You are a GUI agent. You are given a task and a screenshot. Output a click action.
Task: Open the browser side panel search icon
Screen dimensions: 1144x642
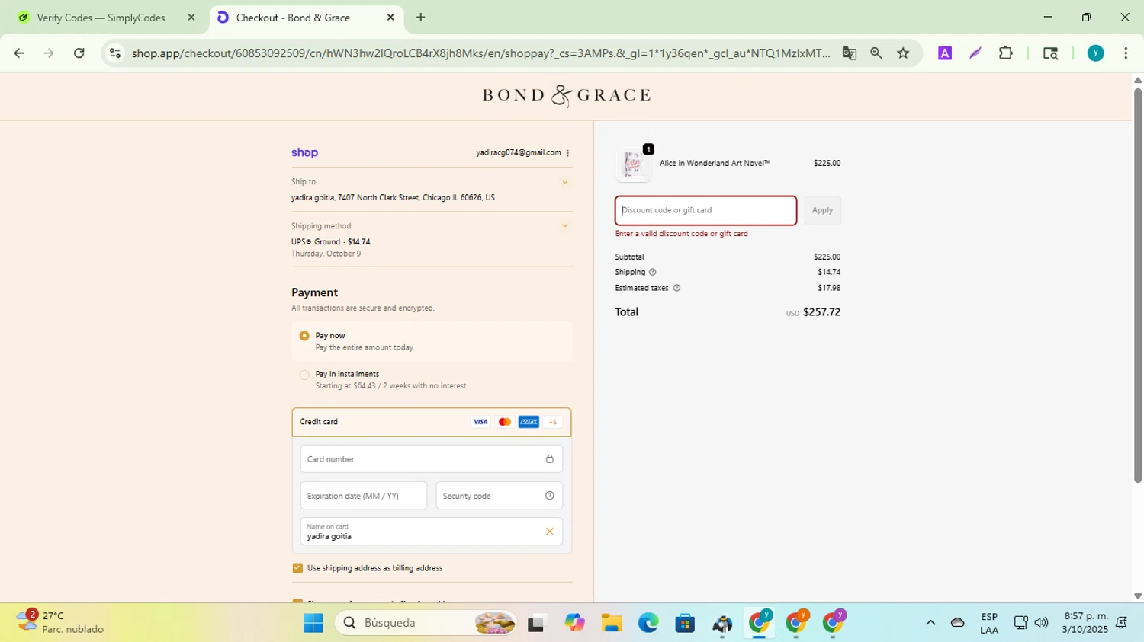coord(1050,53)
